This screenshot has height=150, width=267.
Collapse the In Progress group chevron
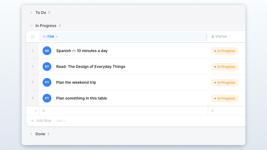[x=31, y=26]
